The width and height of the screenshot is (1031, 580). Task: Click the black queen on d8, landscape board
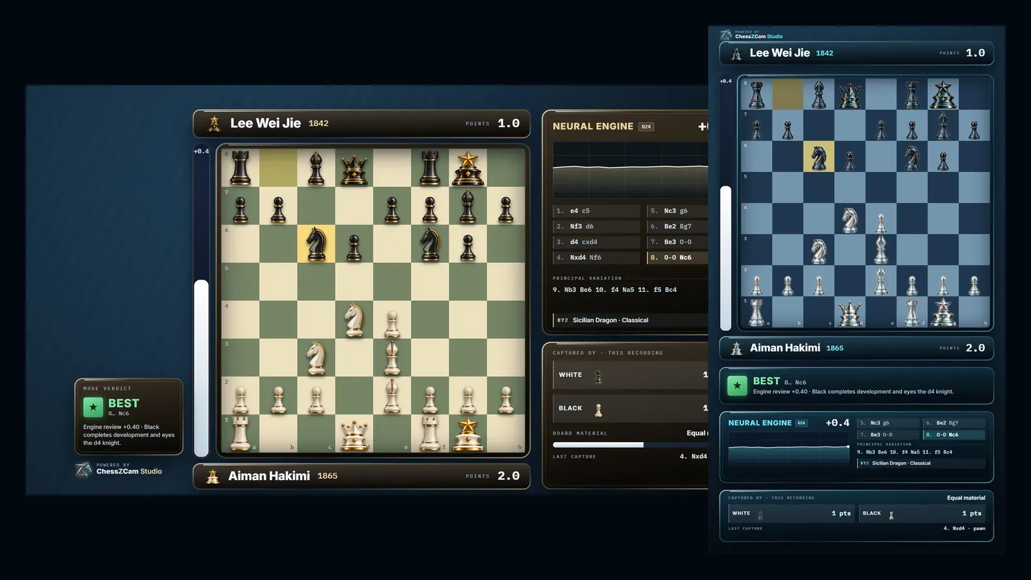click(354, 169)
